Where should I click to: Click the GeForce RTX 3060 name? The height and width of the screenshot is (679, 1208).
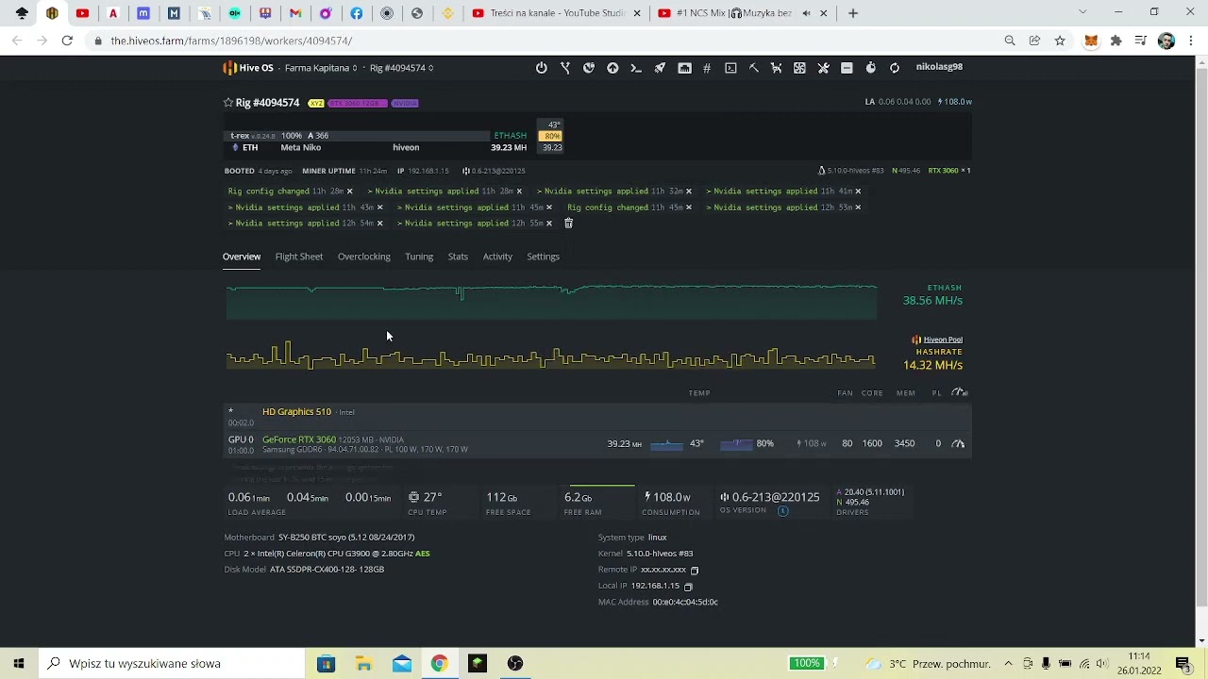pos(299,439)
